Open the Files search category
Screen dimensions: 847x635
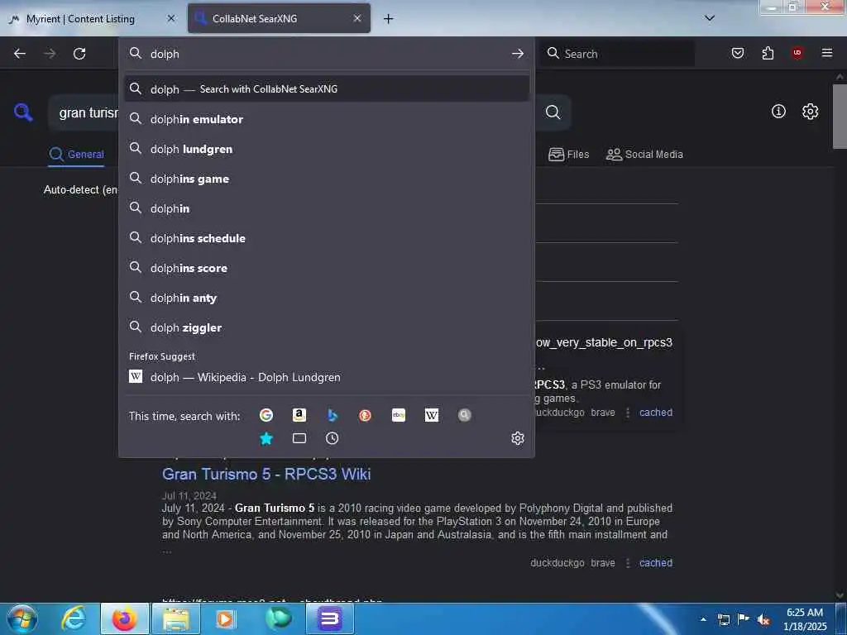pos(569,155)
